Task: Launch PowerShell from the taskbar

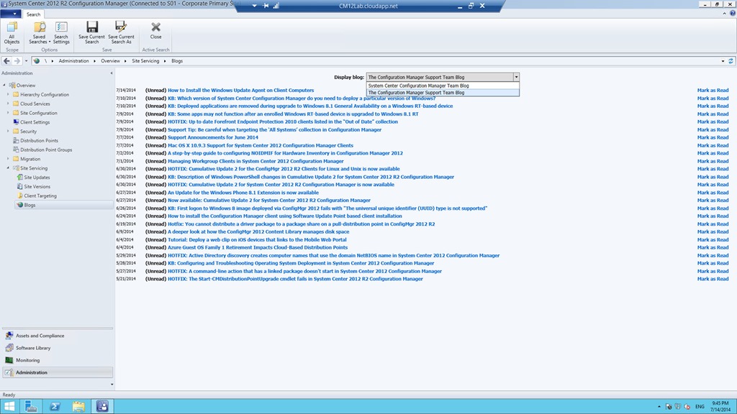Action: [x=54, y=406]
